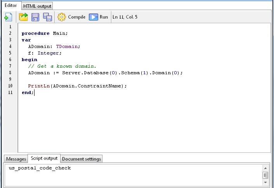This screenshot has height=188, width=274.
Task: Click the 'us_postal_code_check' output text
Action: click(40, 168)
